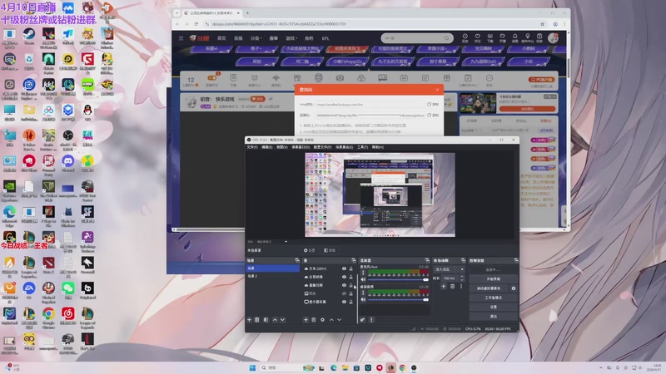
Task: Click 启动虚拟摄像机 button in OBS
Action: coord(489,288)
